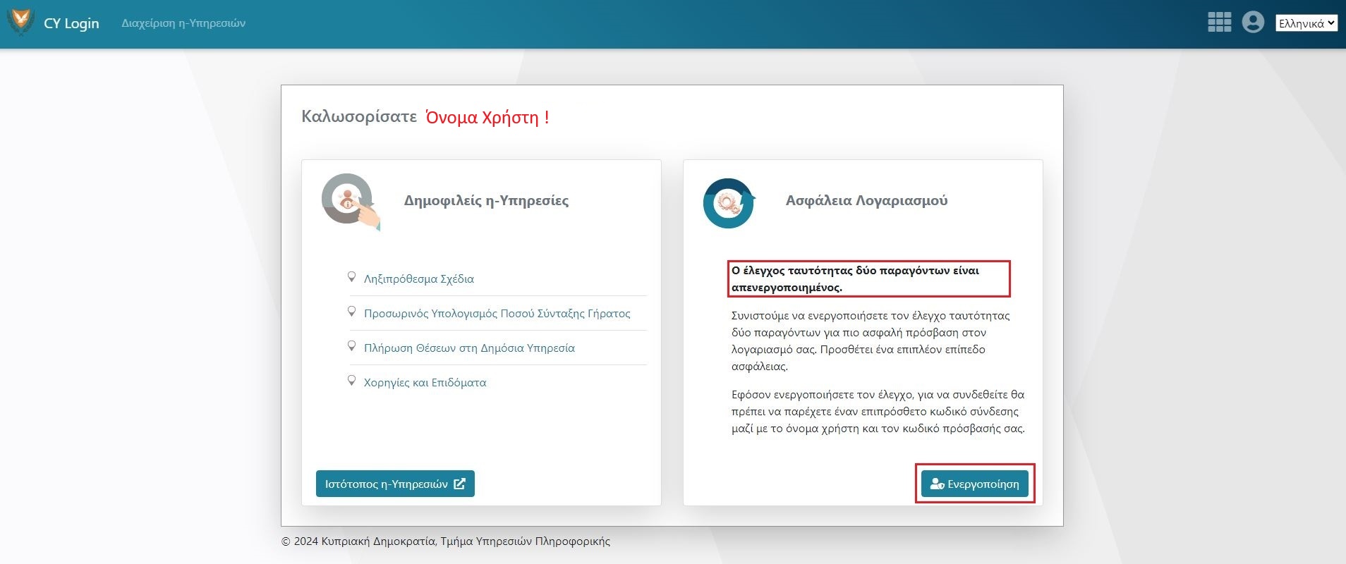Screen dimensions: 1346x564
Task: Go to CY Login home title
Action: click(x=71, y=23)
